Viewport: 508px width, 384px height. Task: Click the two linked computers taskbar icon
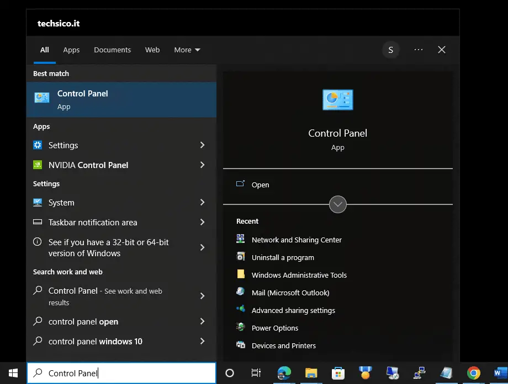tap(420, 373)
